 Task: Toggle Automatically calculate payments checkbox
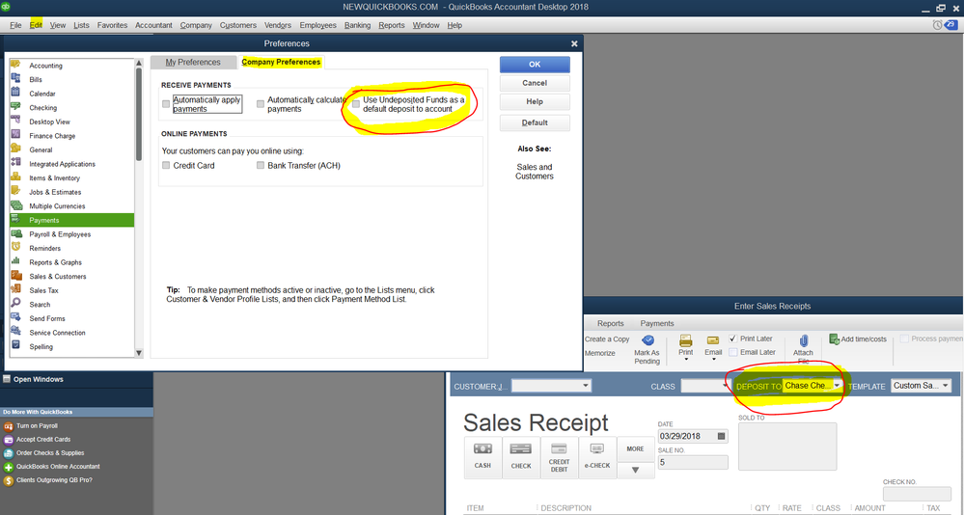tap(261, 104)
